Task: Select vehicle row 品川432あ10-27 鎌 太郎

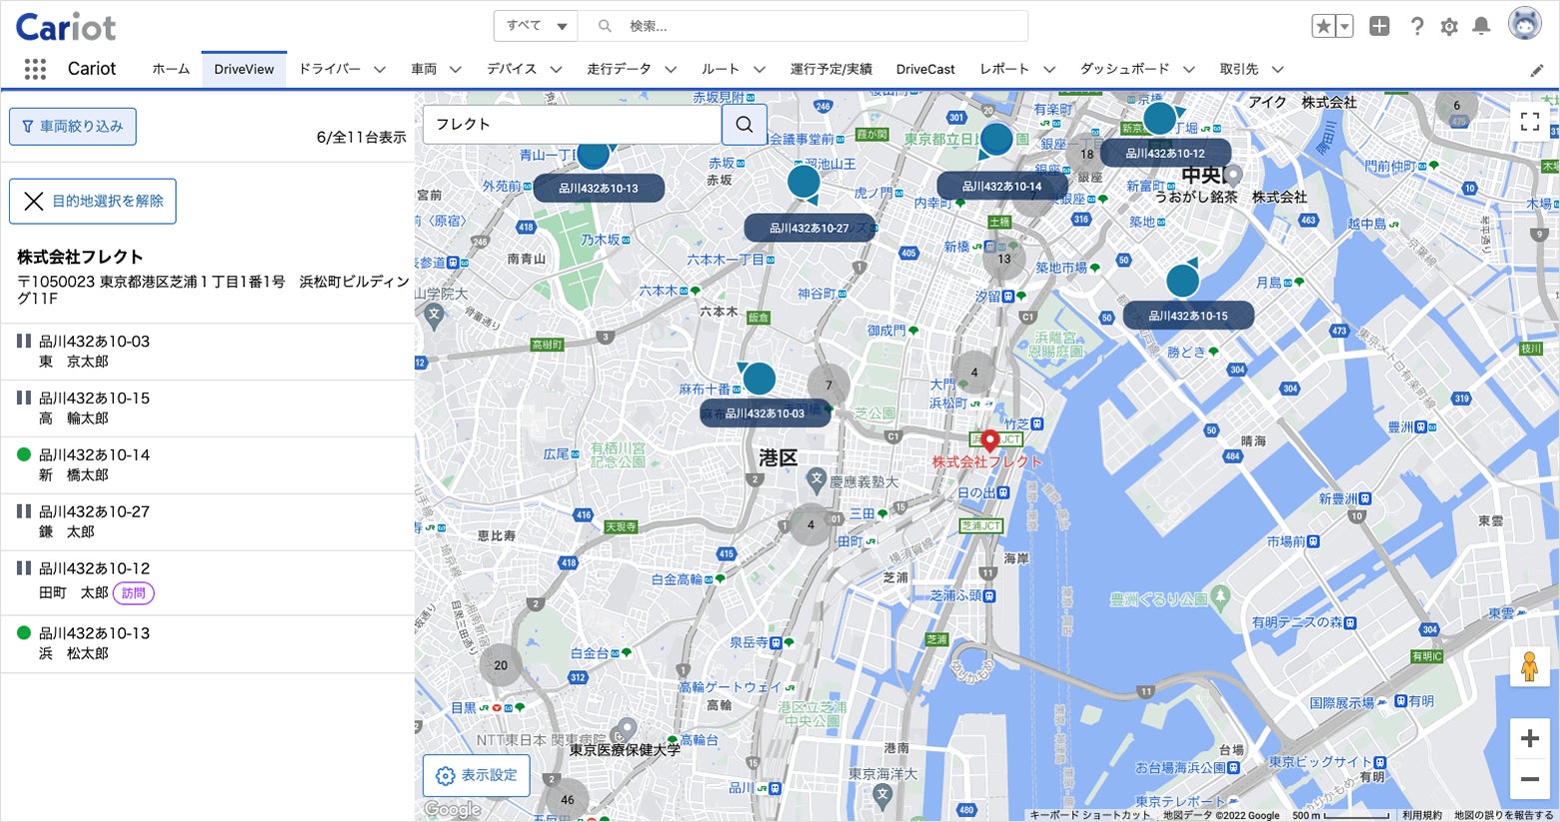Action: [x=208, y=522]
